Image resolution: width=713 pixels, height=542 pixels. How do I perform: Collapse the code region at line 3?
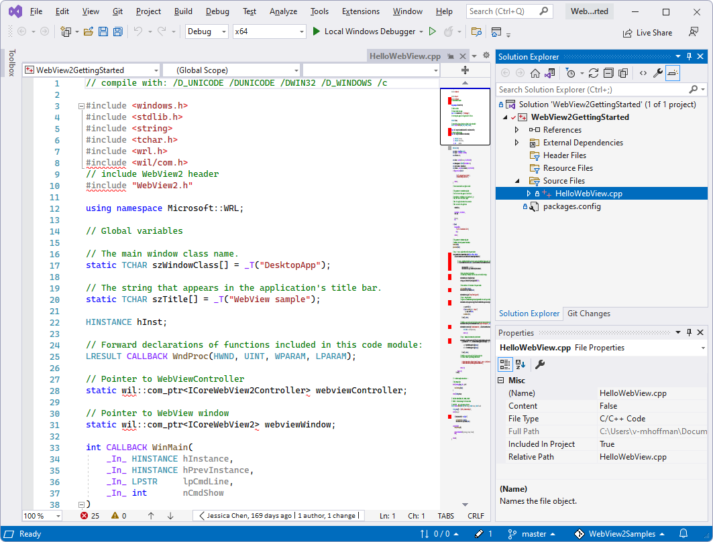coord(80,106)
